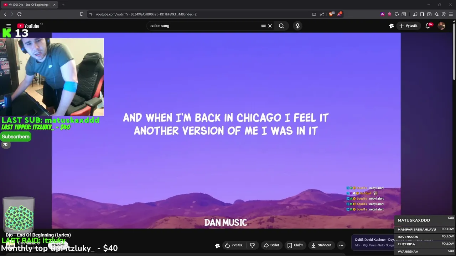Click the purple extension icon in toolbar

click(x=383, y=14)
